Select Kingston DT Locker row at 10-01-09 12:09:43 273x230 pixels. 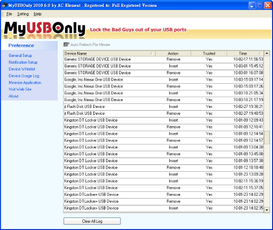click(x=163, y=120)
